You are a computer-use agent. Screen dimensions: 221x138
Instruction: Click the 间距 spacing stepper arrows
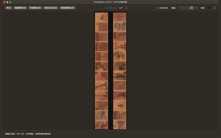coord(215,8)
